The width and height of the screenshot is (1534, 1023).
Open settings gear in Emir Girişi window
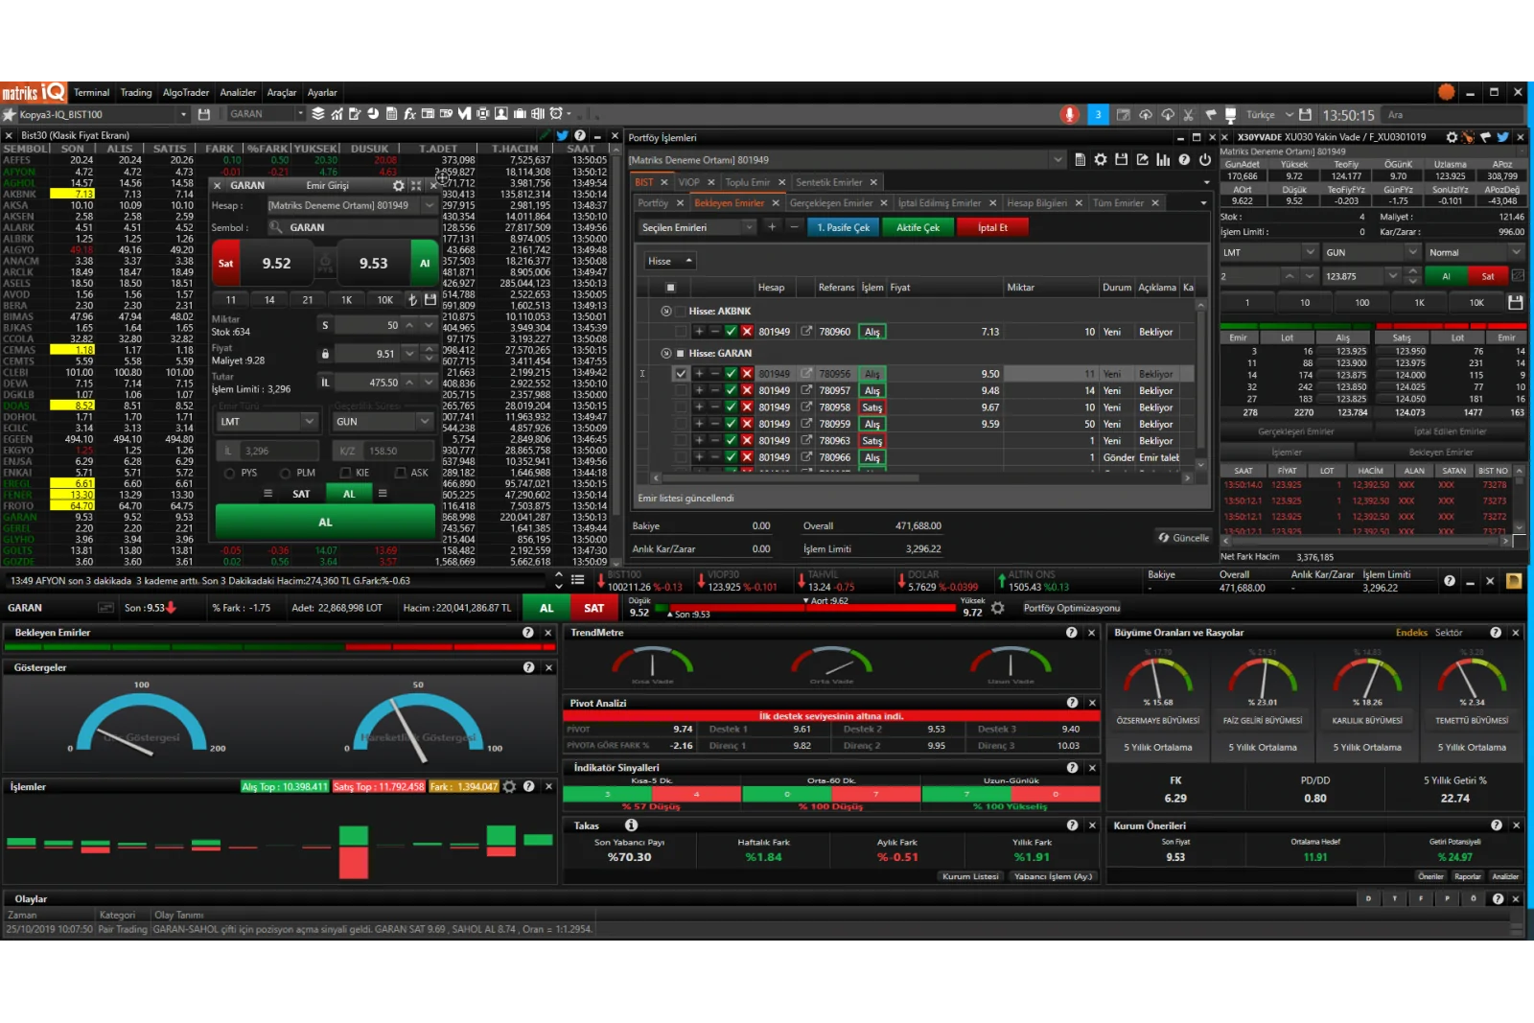399,186
